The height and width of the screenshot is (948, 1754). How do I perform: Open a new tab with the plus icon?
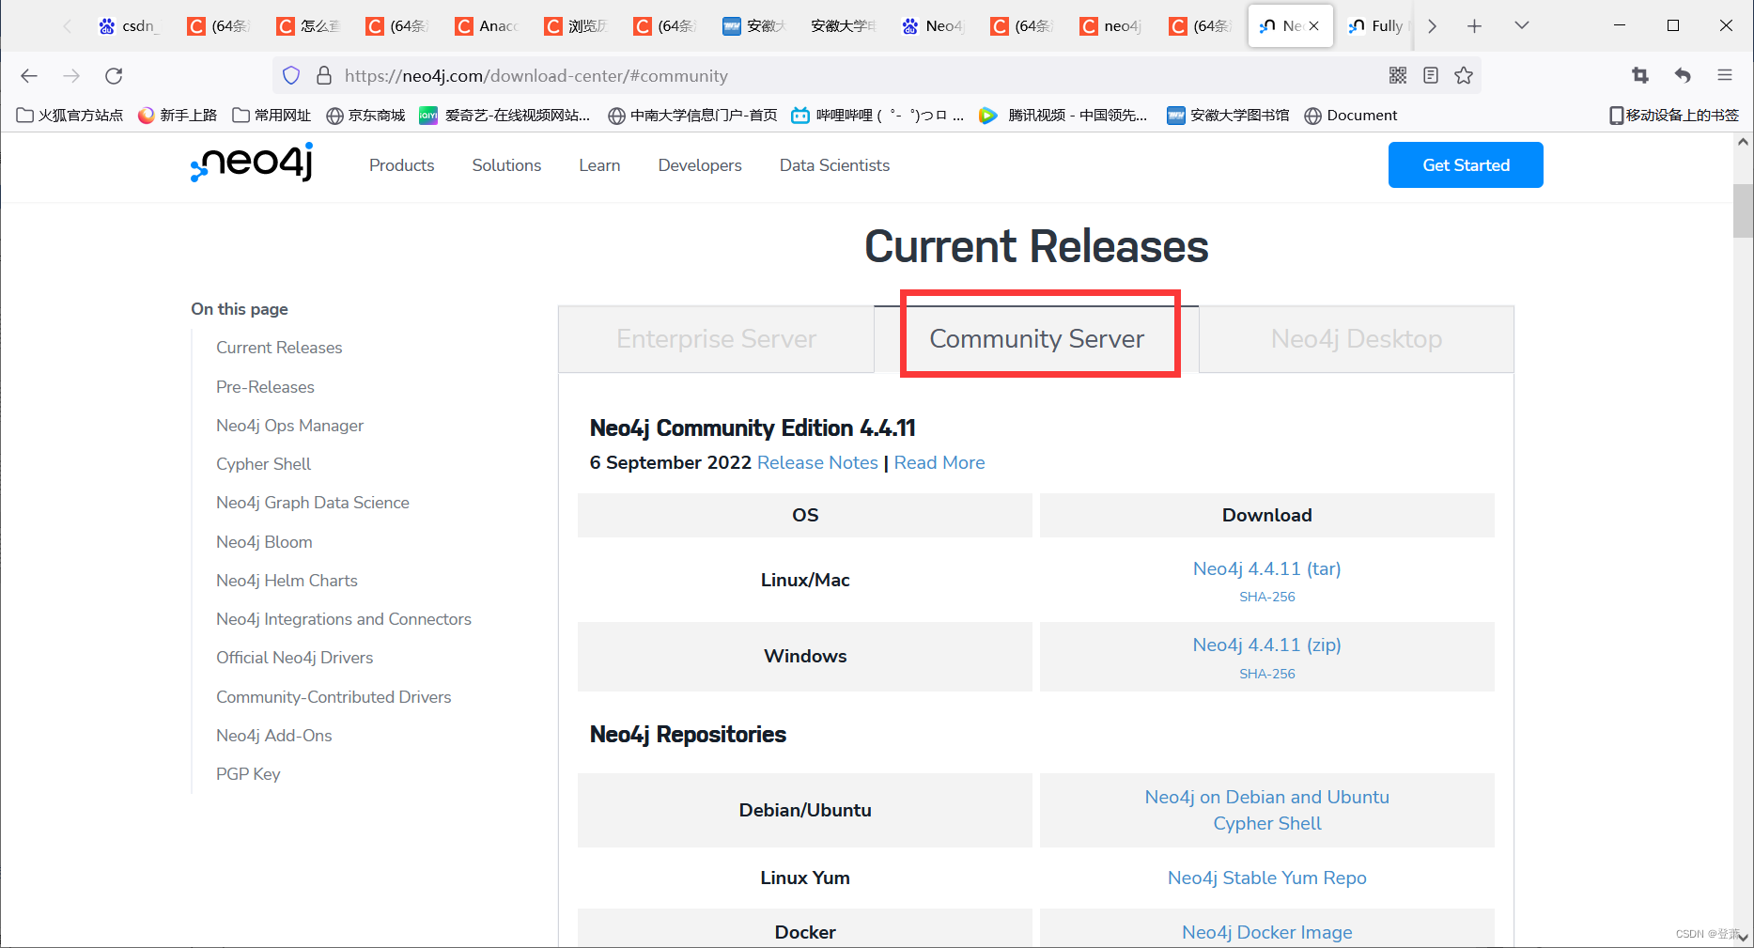pos(1475,26)
